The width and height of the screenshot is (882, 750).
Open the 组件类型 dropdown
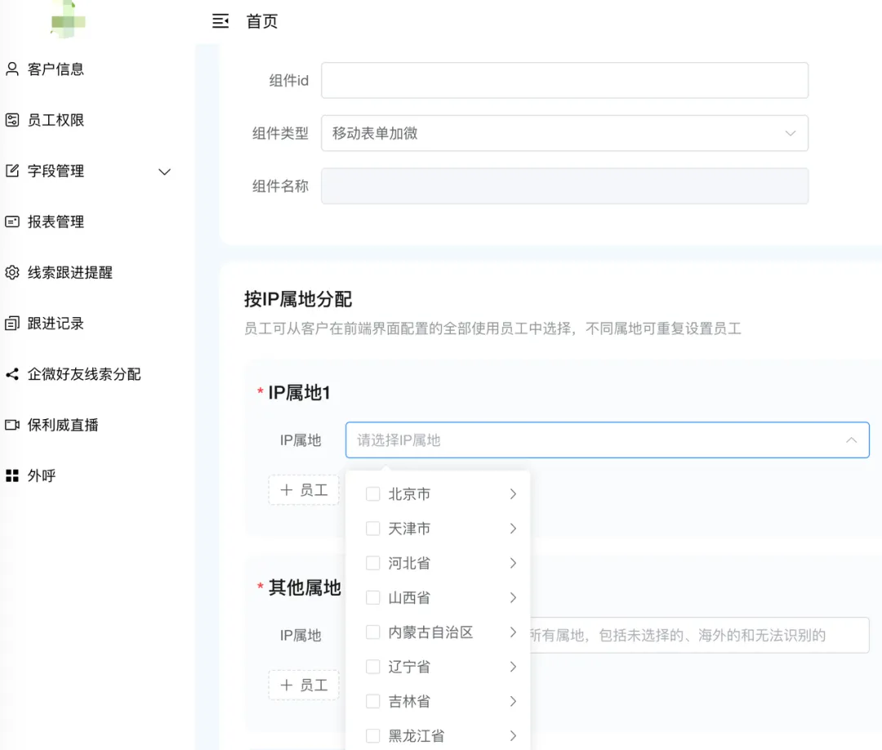click(564, 133)
